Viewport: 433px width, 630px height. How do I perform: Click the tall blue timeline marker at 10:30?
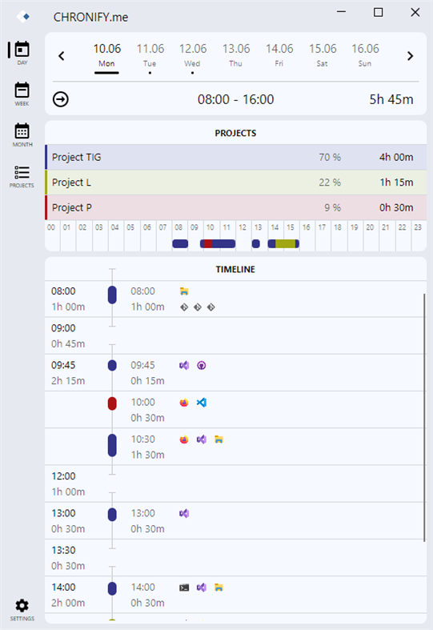click(x=112, y=445)
